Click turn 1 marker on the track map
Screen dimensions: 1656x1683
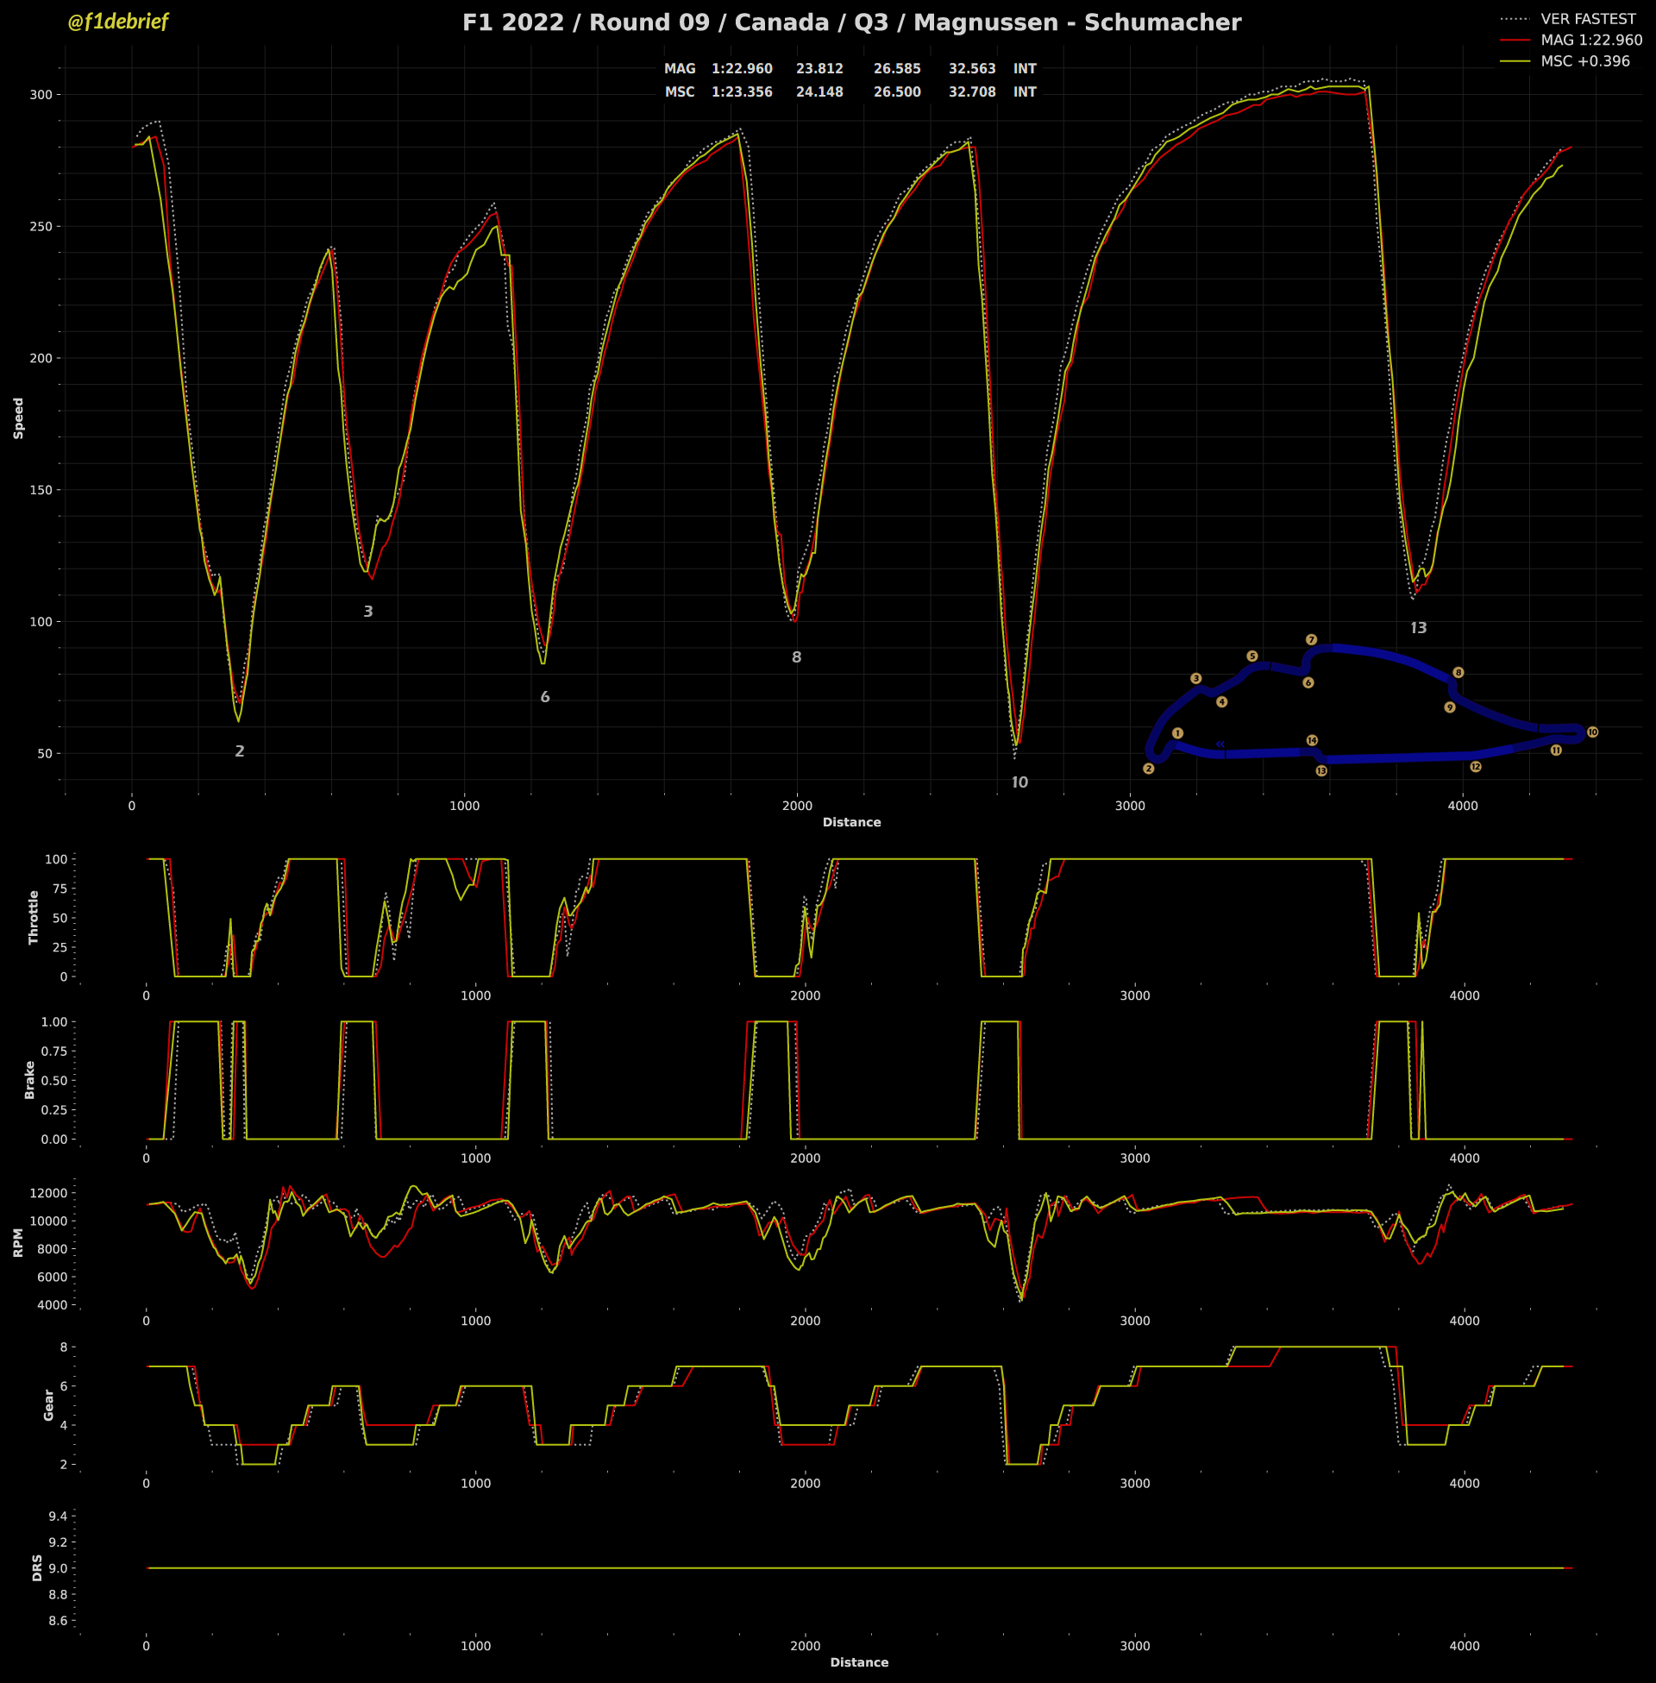1177,733
